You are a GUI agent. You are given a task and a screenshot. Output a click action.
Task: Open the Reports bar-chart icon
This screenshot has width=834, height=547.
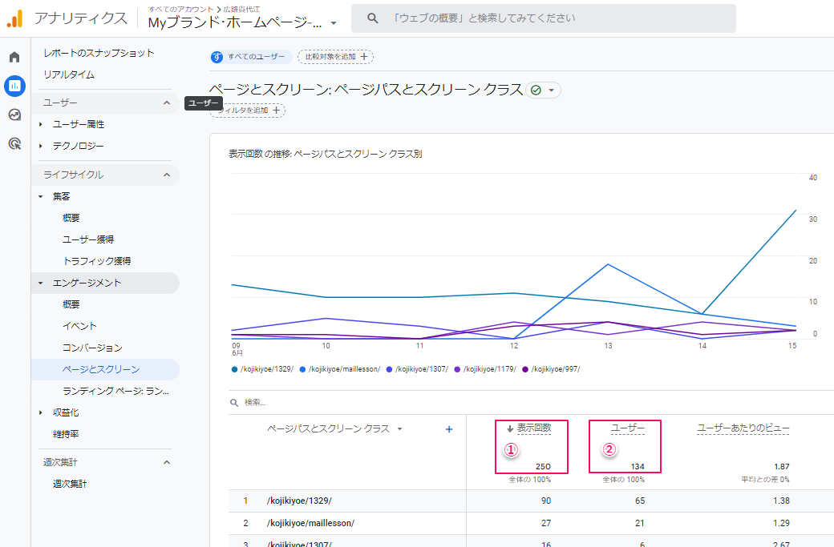14,86
